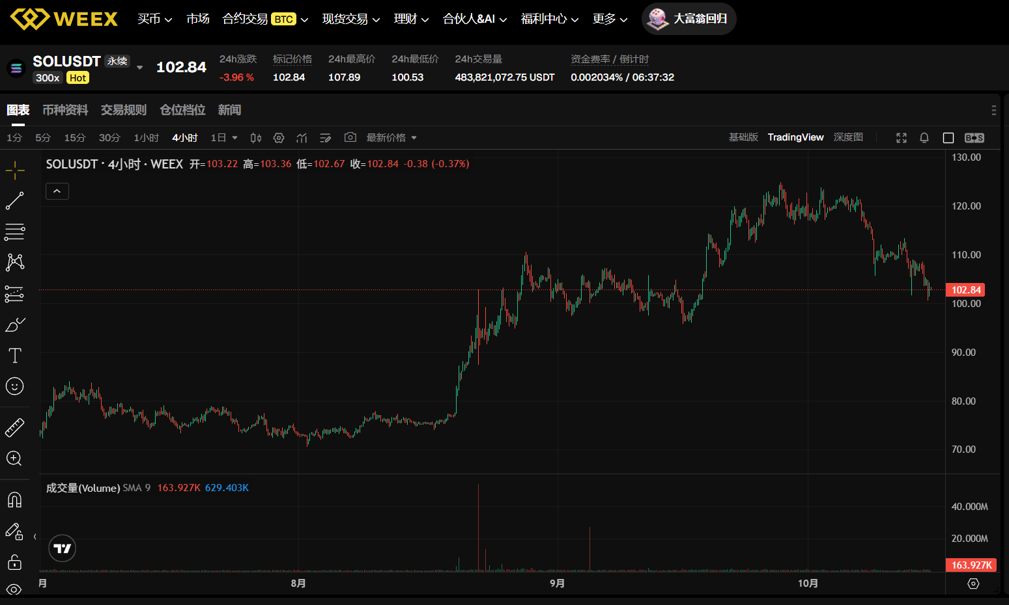Screen dimensions: 1009x605
Task: Expand the 更多 navigation menu
Action: click(610, 19)
